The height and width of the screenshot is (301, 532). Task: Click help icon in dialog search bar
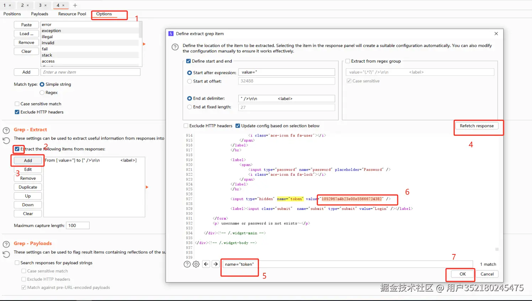point(187,264)
